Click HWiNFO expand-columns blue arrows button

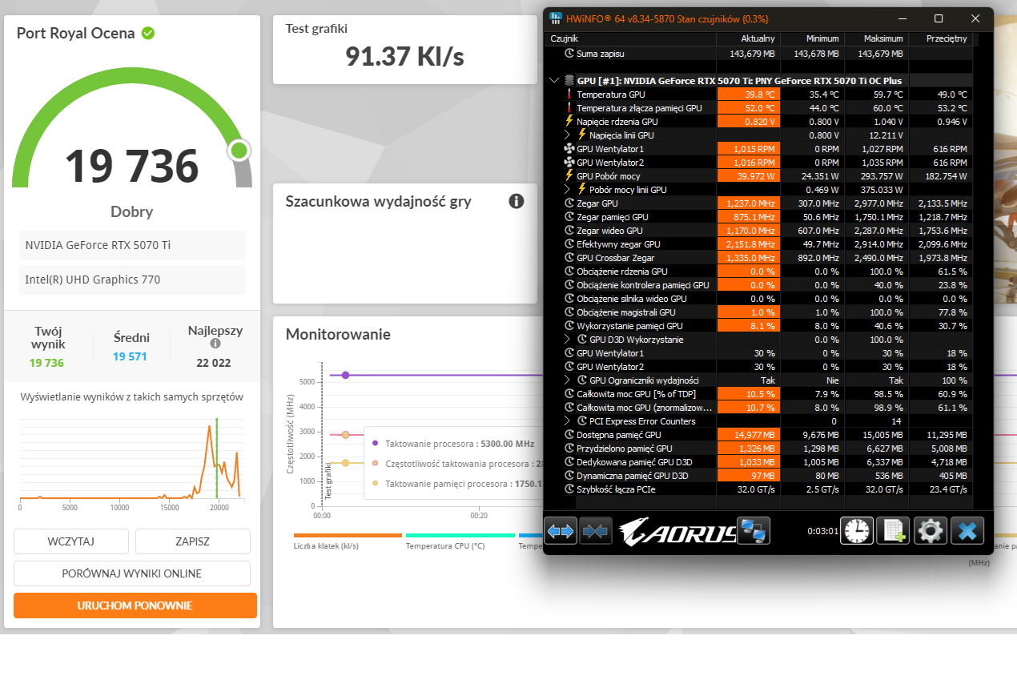[x=561, y=530]
